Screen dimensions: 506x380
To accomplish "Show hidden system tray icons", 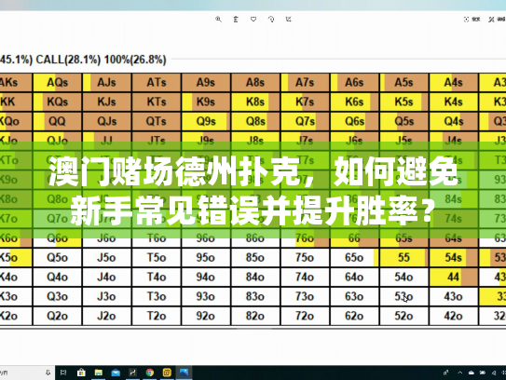I will coord(460,373).
